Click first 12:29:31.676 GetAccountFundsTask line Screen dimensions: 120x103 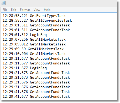[x=36, y=82]
